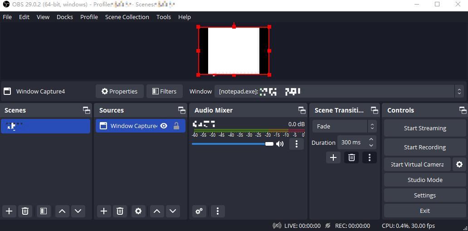
Task: Move scene up with arrow button
Action: coord(62,211)
